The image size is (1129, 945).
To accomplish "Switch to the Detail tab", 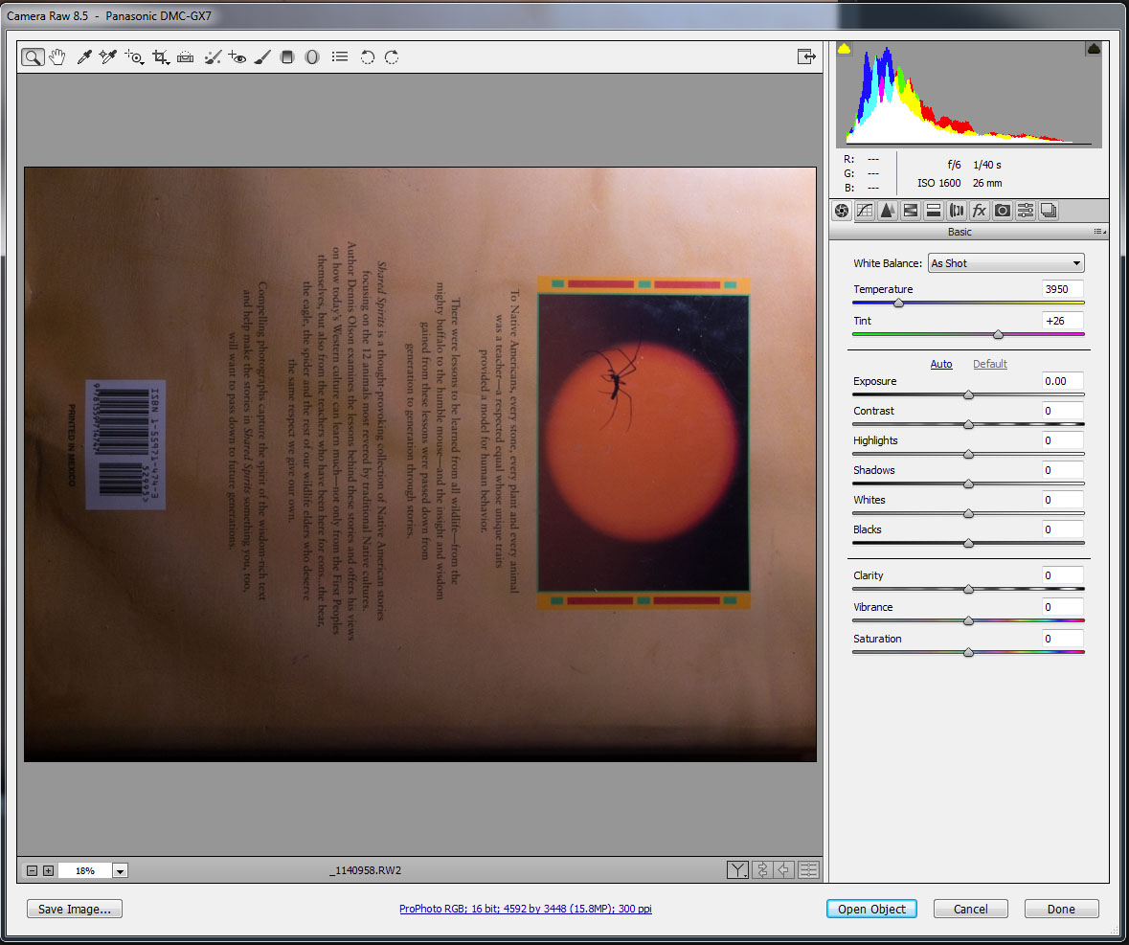I will coord(888,211).
